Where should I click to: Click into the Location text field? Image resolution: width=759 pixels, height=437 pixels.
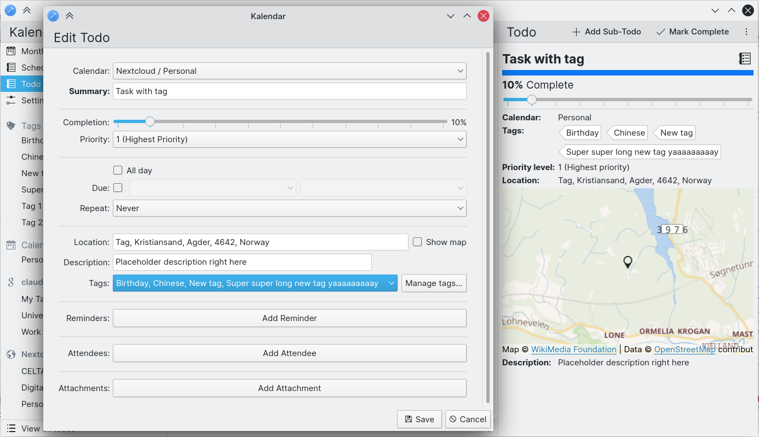261,242
